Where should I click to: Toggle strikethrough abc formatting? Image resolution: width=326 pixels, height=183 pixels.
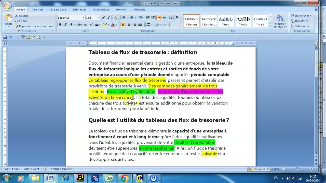point(80,25)
